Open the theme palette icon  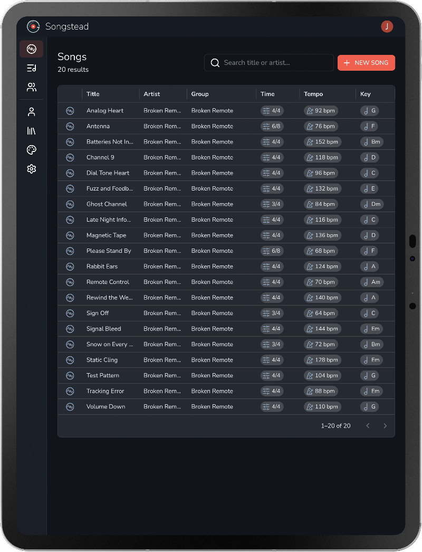click(x=31, y=150)
